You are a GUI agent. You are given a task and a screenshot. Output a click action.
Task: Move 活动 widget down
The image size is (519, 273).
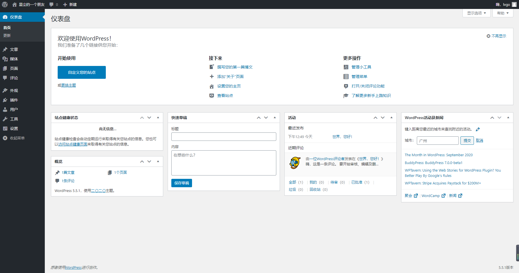click(383, 118)
